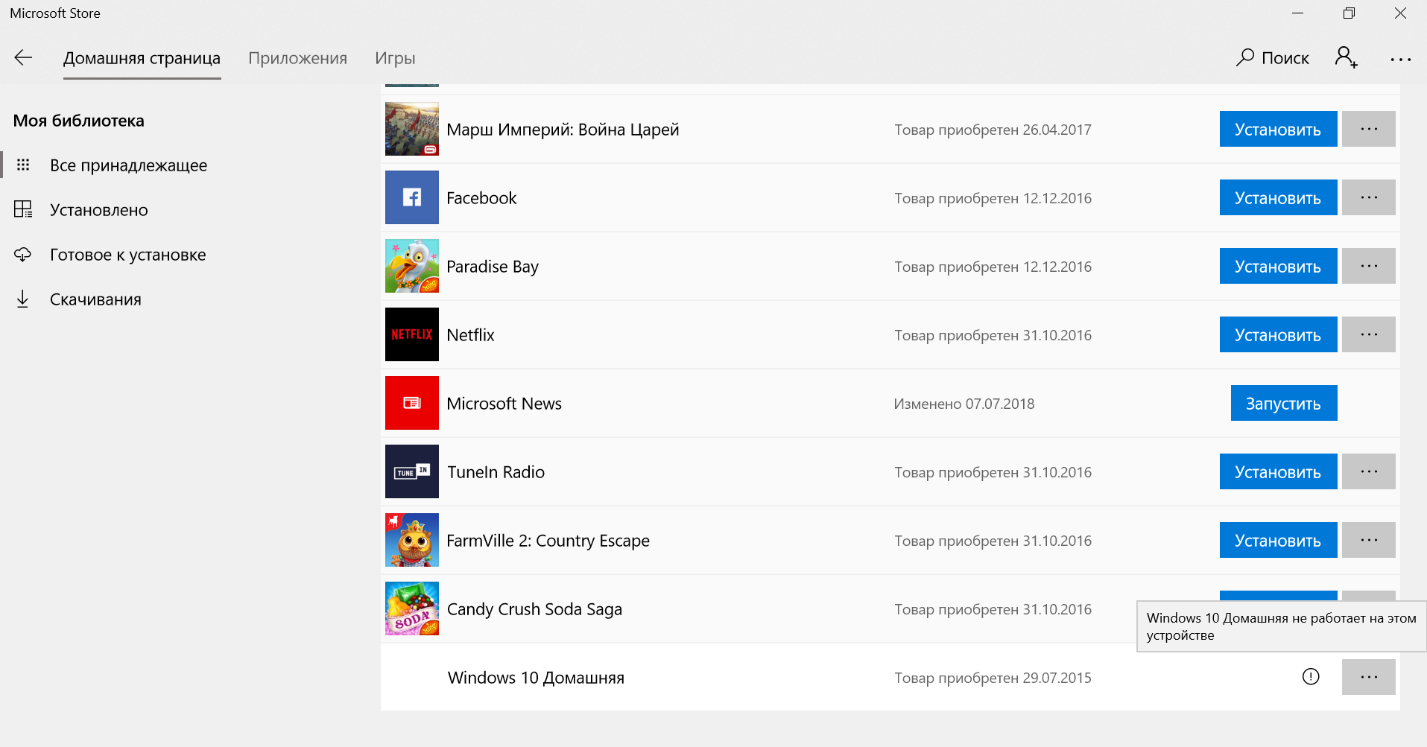Click the Netflix title text

[x=470, y=335]
